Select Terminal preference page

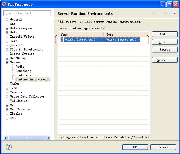pos(17,92)
